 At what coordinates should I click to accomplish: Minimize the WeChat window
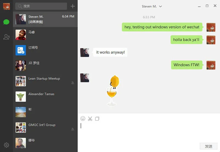199,6
